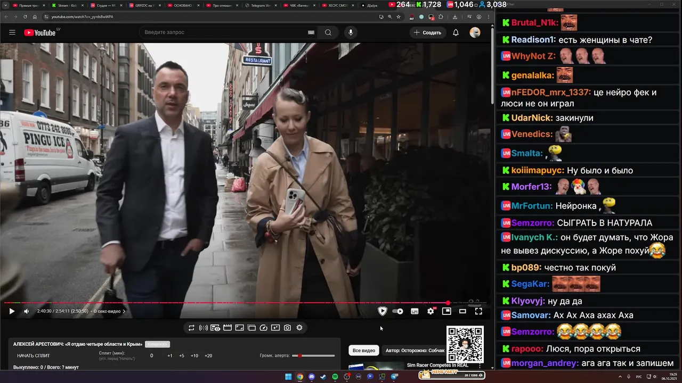Click UdarNick username in chat
Viewport: 682px width, 383px height.
click(532, 118)
